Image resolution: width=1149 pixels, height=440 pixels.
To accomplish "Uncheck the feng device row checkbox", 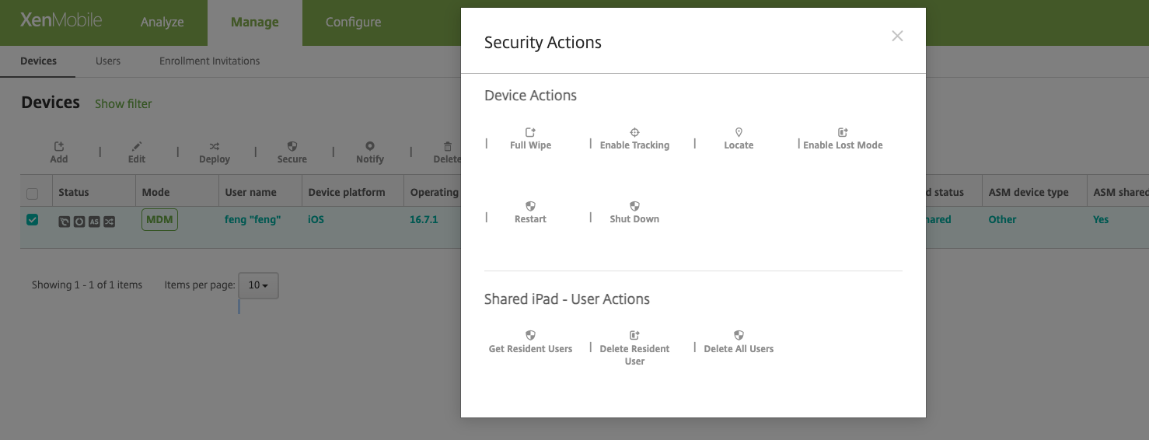I will click(x=32, y=220).
